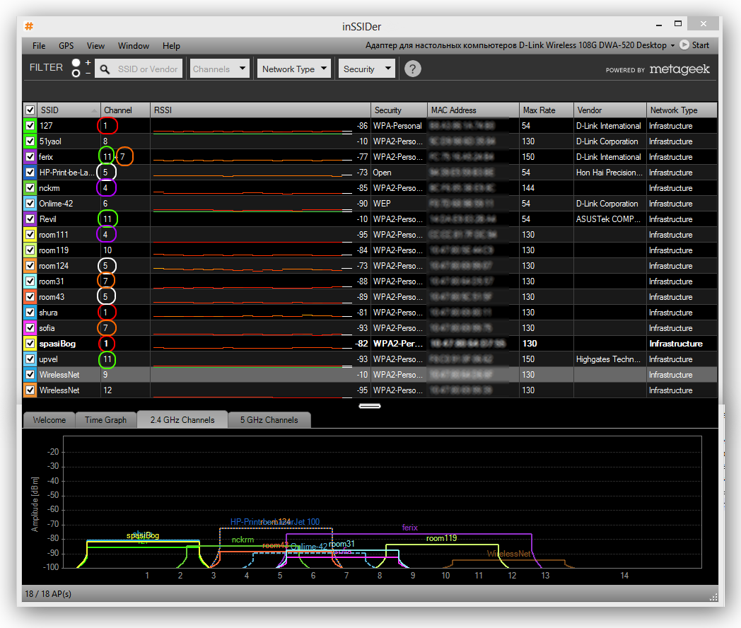Open the Help menu
Image resolution: width=741 pixels, height=628 pixels.
coord(171,46)
